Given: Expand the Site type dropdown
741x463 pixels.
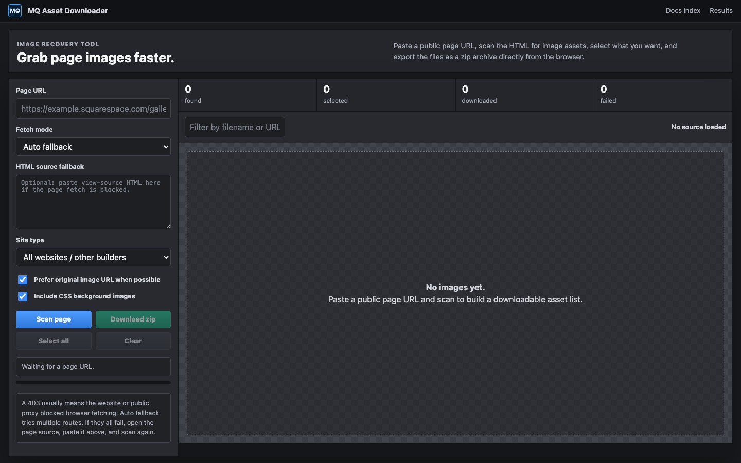Looking at the screenshot, I should tap(93, 257).
